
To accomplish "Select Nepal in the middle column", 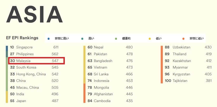I will [x=110, y=47].
